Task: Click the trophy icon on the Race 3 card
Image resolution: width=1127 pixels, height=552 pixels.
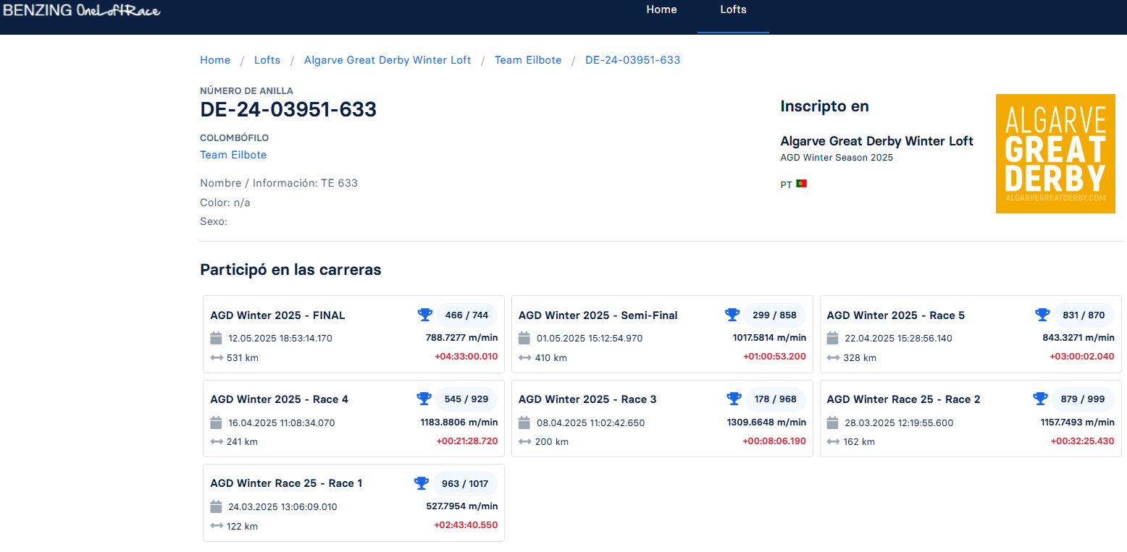Action: pyautogui.click(x=733, y=399)
